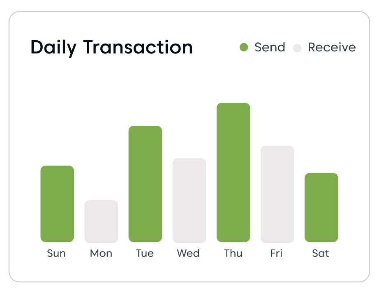This screenshot has height=291, width=379.
Task: Click the Mon axis label
Action: pyautogui.click(x=101, y=253)
